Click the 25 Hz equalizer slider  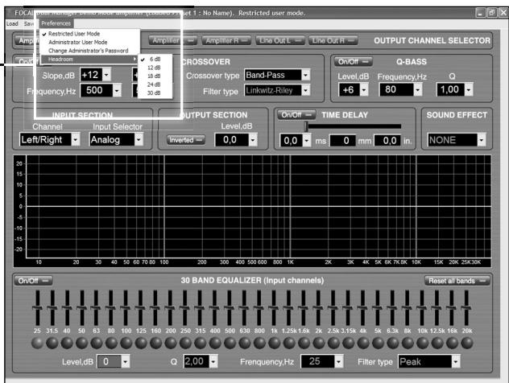pyautogui.click(x=37, y=307)
